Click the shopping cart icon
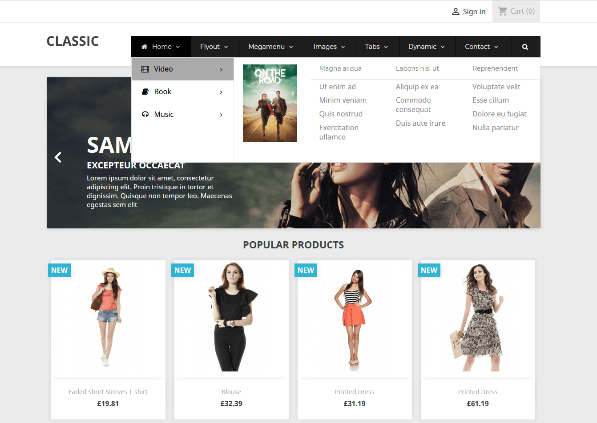 (503, 11)
